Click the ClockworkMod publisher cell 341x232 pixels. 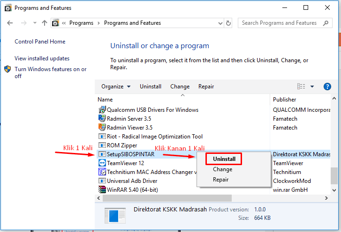point(292,181)
